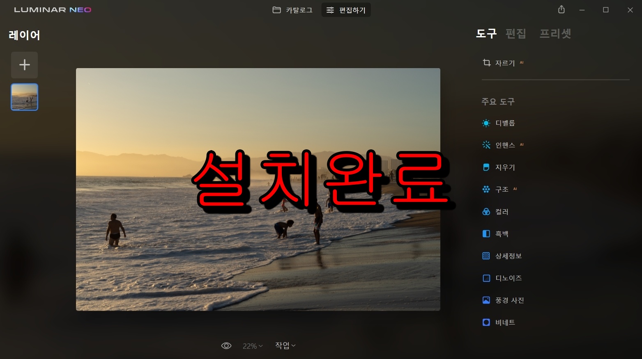Toggle the before/after preview eye icon
Screen dimensions: 642x359
click(226, 345)
